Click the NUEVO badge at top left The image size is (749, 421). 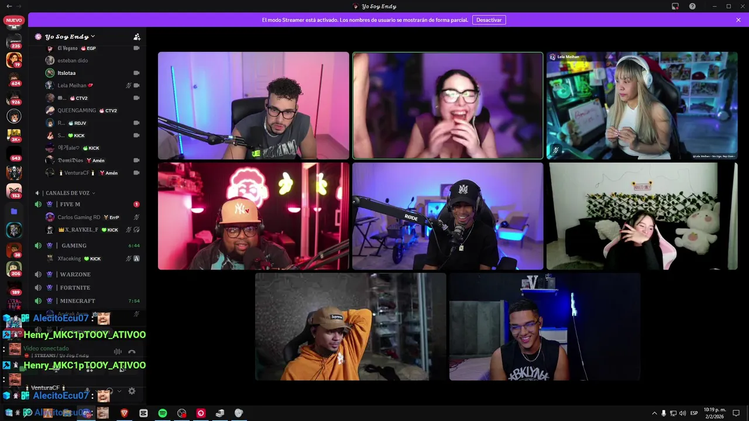13,20
